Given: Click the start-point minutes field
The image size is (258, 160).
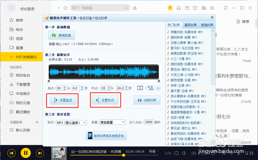Looking at the screenshot, I should (60, 88).
